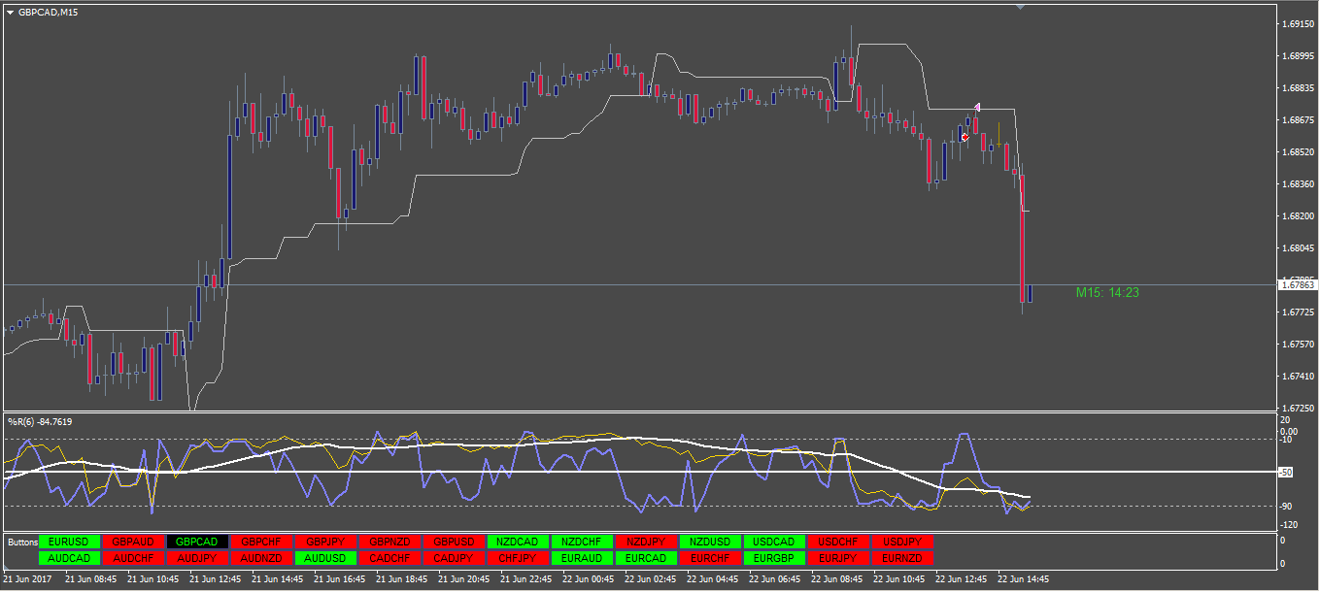Click the 22 Jun 14:45 time axis label
This screenshot has width=1320, height=592.
tap(1024, 578)
